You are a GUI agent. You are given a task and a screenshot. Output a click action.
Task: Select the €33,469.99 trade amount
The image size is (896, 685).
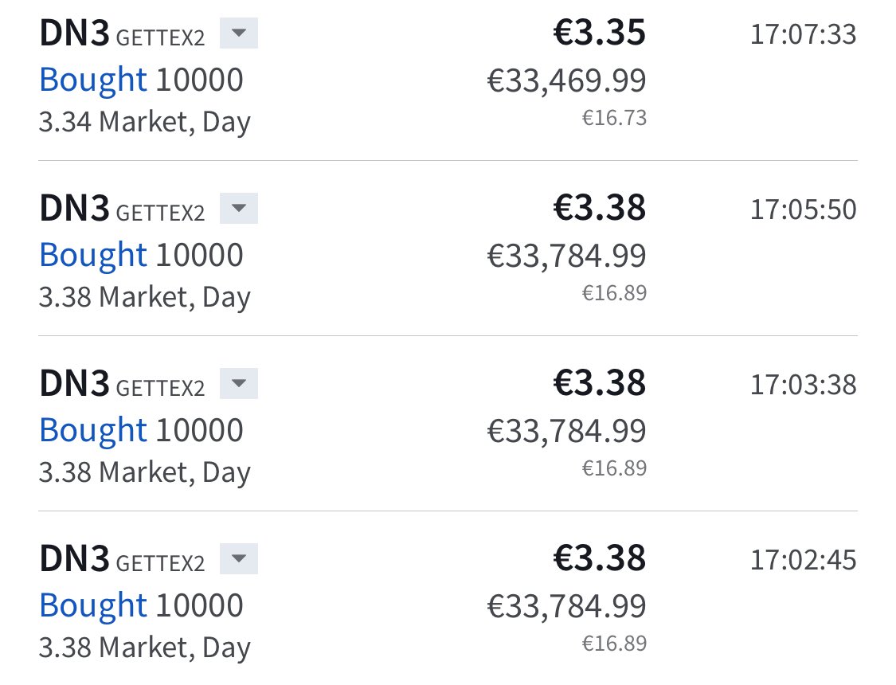point(566,80)
